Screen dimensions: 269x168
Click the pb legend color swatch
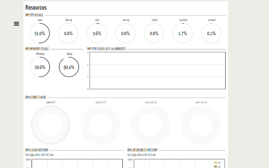point(216,163)
